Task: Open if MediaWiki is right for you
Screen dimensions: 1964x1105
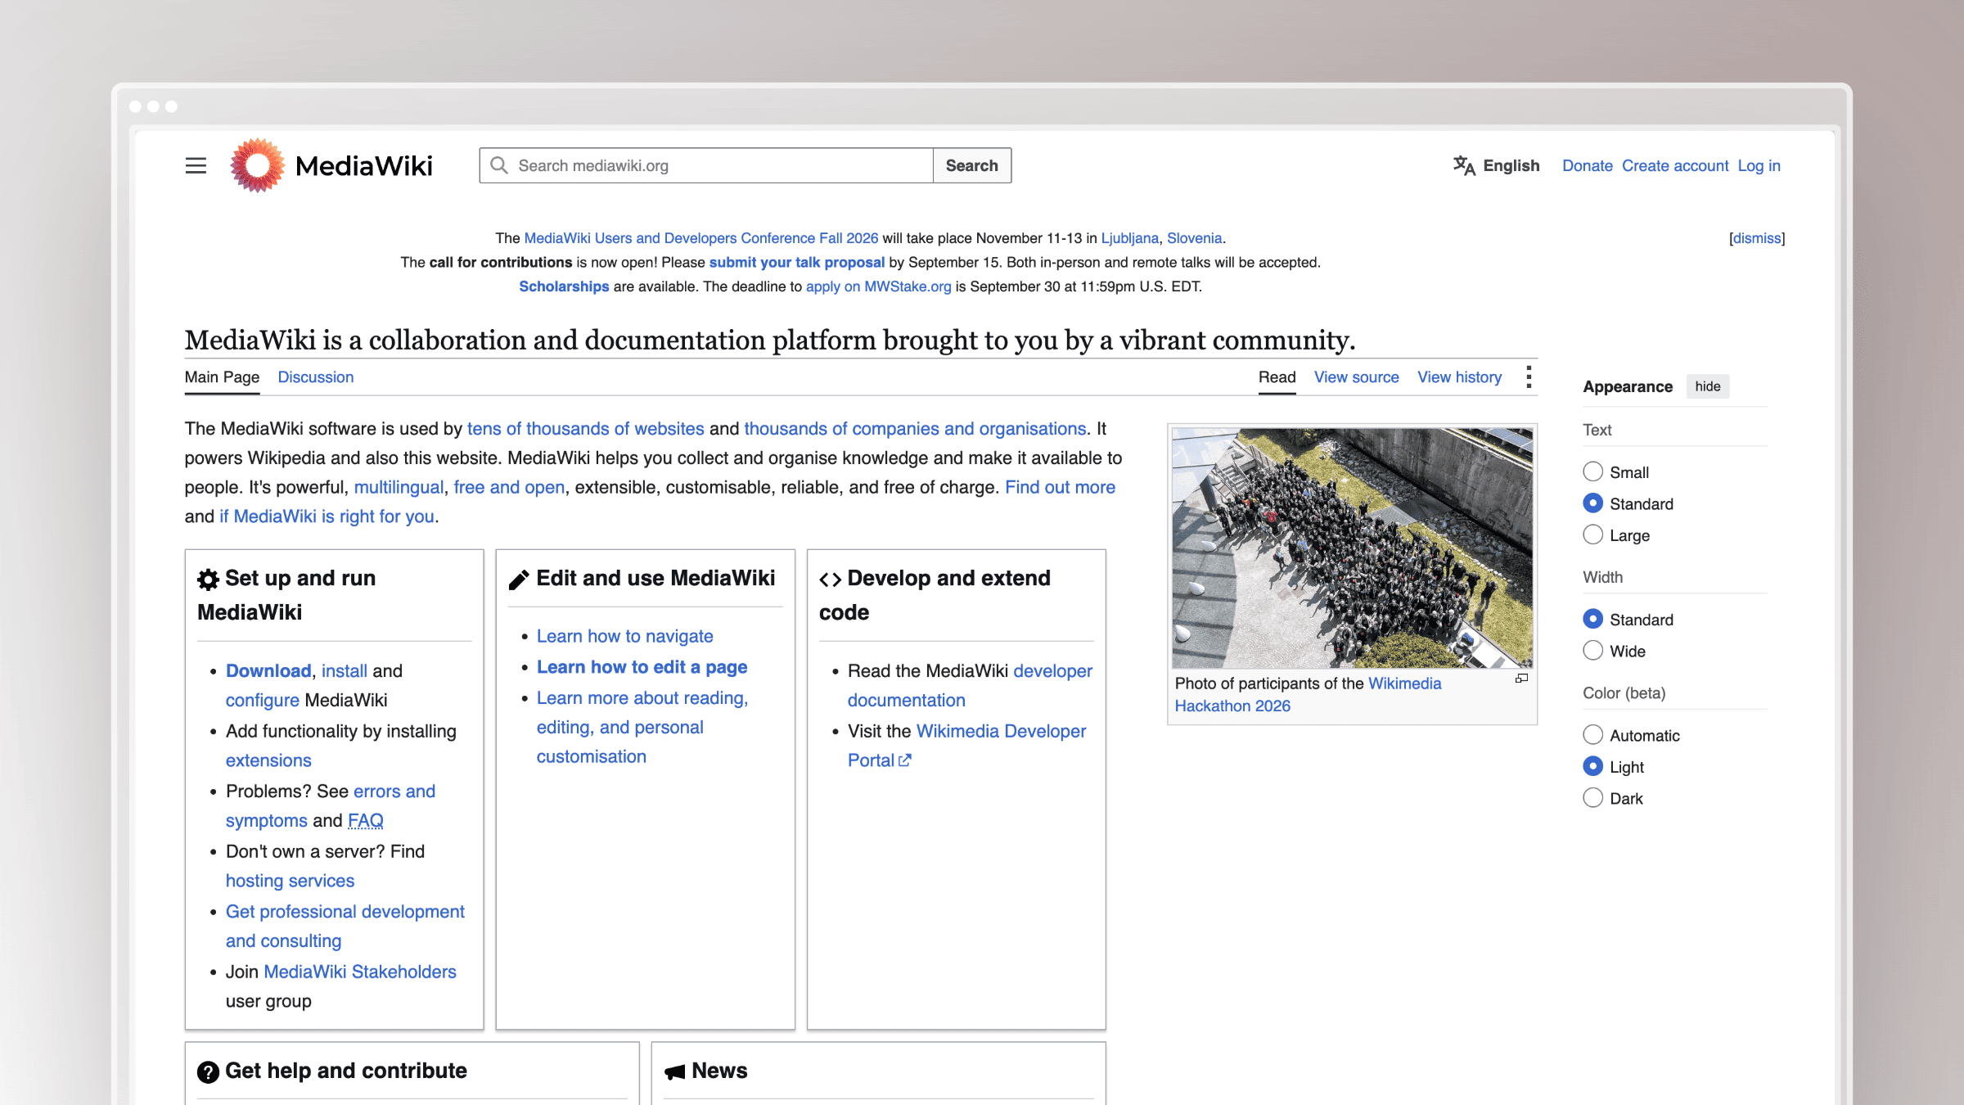Action: pos(327,516)
